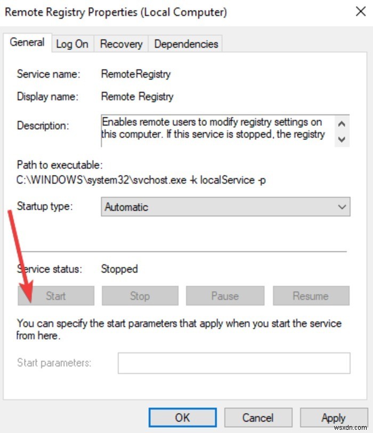Click the Remote Registry display name

[x=137, y=97]
